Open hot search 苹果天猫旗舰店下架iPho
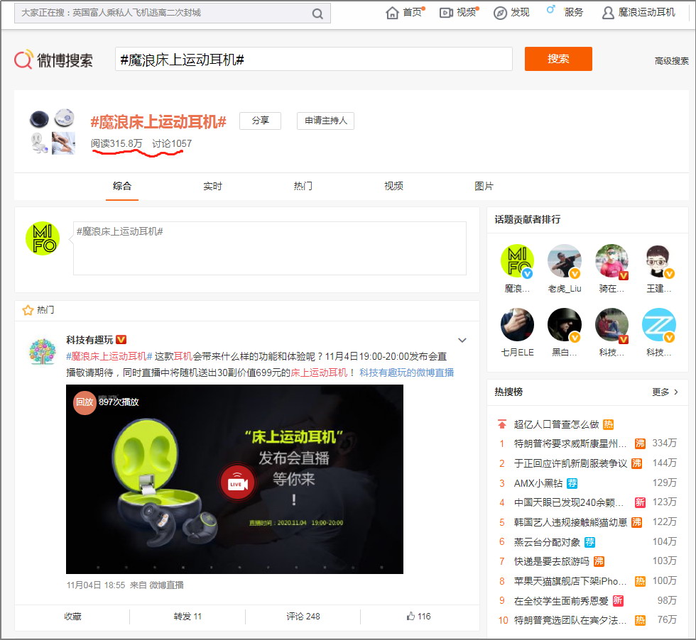696x640 pixels. (x=570, y=581)
